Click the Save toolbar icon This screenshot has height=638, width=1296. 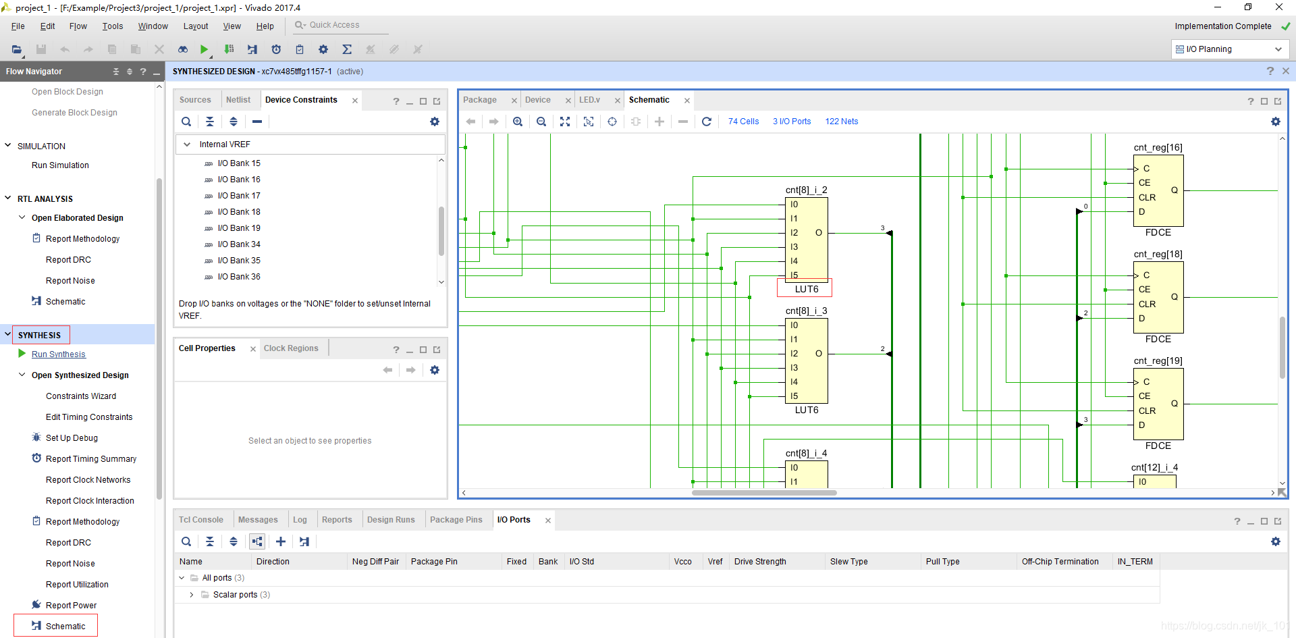(40, 49)
